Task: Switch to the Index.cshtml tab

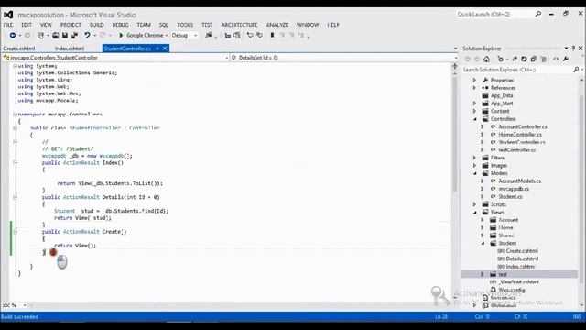Action: point(70,49)
